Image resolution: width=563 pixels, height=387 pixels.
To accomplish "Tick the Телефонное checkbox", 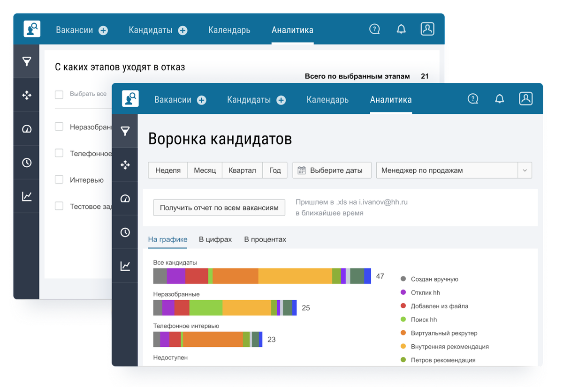I will pyautogui.click(x=59, y=153).
